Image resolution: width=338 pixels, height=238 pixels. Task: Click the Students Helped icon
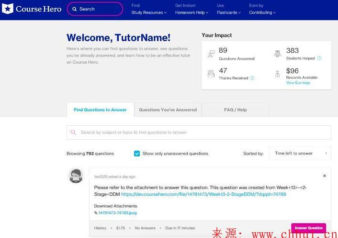coord(278,54)
